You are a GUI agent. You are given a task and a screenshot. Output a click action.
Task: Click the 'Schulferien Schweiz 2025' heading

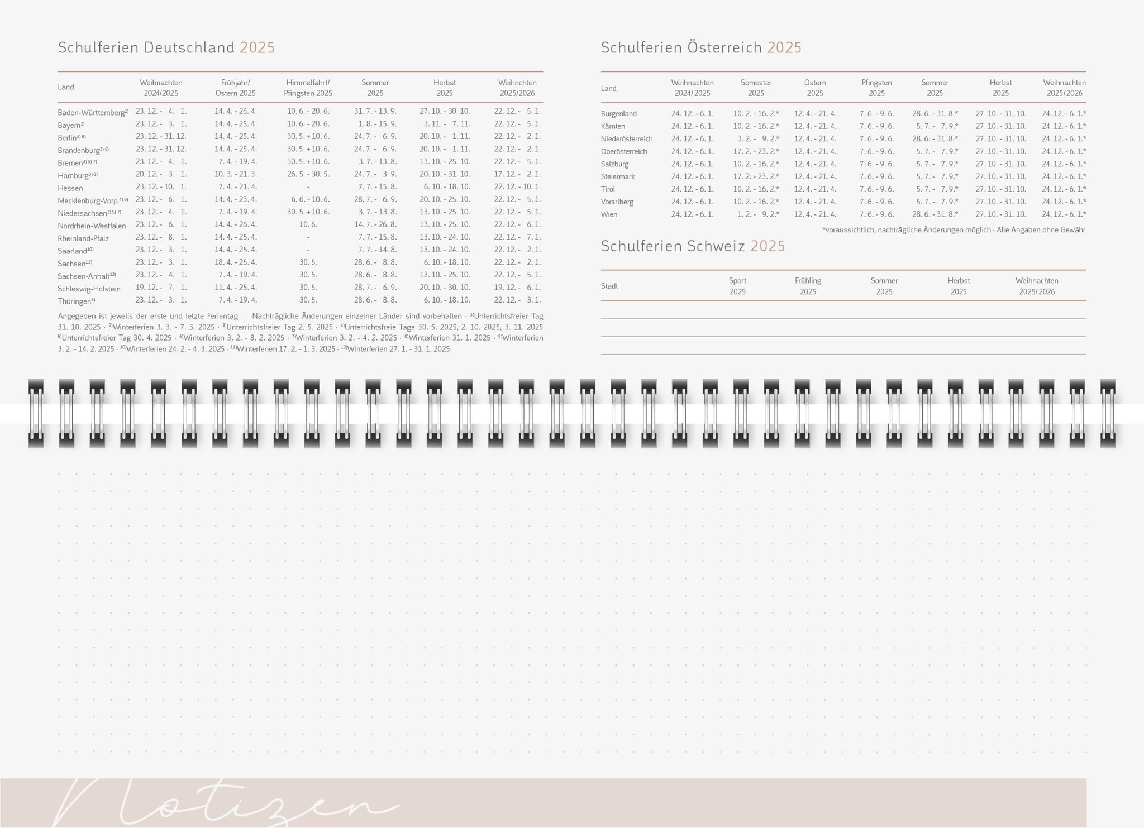click(x=693, y=246)
